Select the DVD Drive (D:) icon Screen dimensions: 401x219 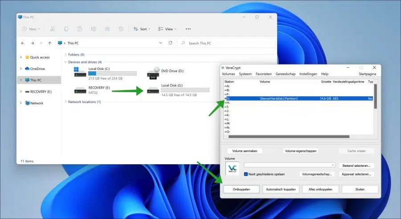[153, 73]
